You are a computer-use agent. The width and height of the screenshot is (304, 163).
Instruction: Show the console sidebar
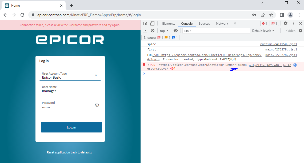pos(145,31)
